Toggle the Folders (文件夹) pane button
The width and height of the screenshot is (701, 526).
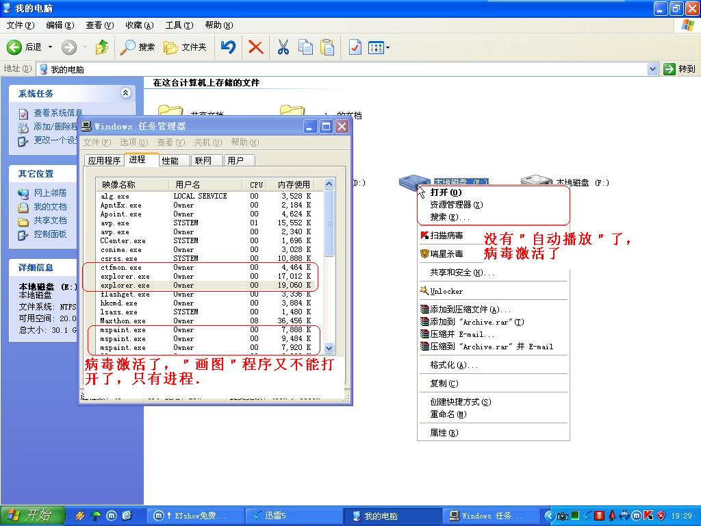point(185,47)
